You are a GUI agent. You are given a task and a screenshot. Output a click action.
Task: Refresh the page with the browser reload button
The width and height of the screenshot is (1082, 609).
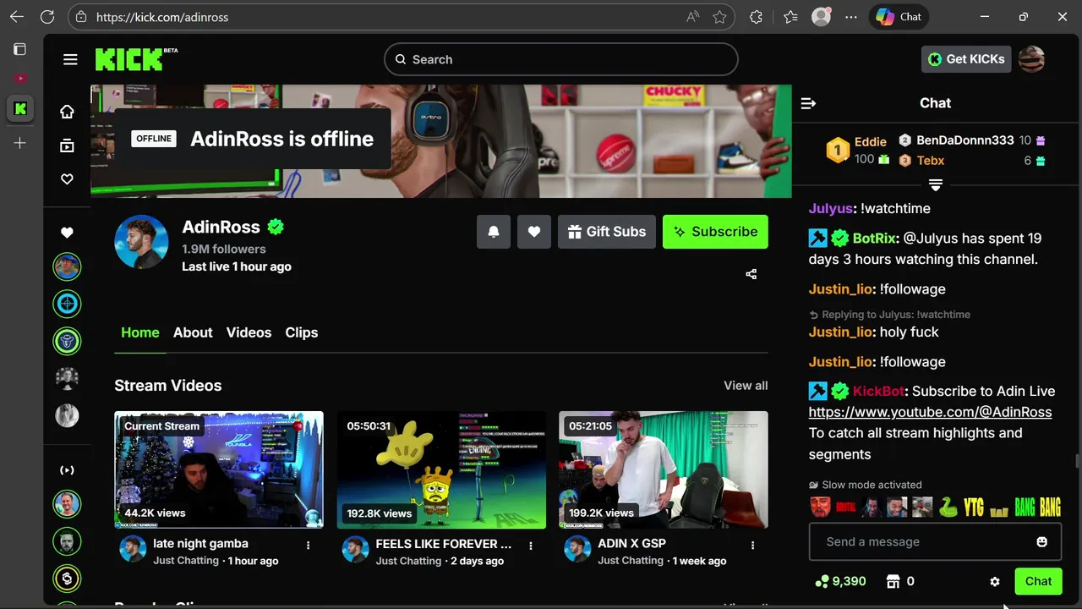47,17
